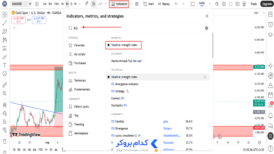
Task: Add Relative strength index from Favorites
Action: 124,45
